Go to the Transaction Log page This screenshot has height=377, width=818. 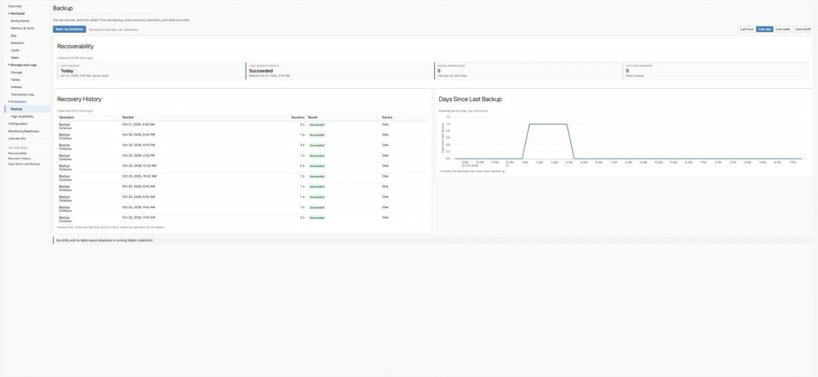tap(22, 94)
